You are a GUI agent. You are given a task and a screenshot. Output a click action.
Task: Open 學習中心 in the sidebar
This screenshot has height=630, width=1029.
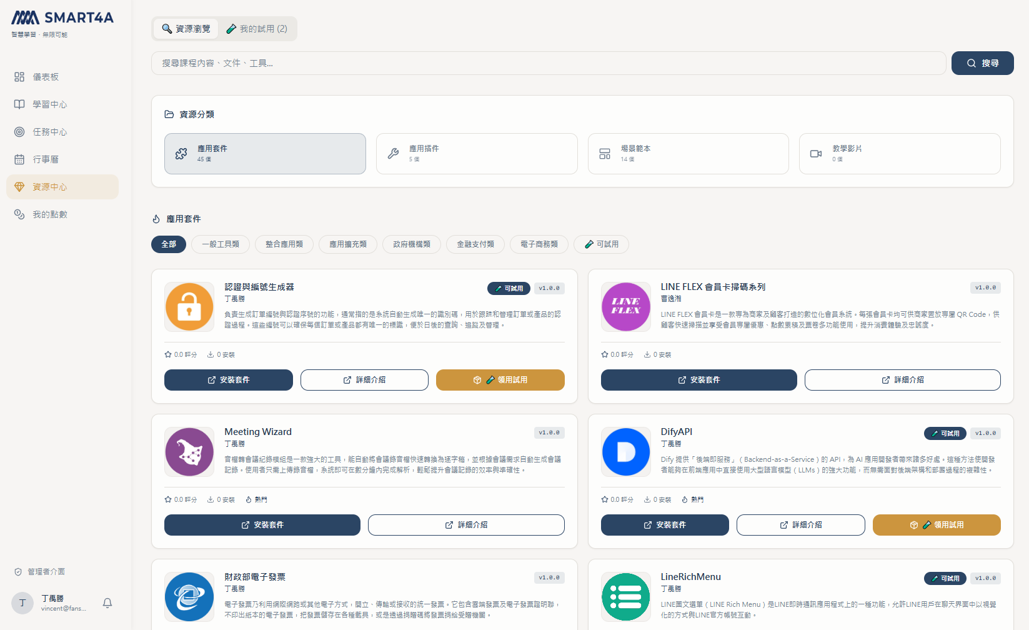tap(62, 104)
